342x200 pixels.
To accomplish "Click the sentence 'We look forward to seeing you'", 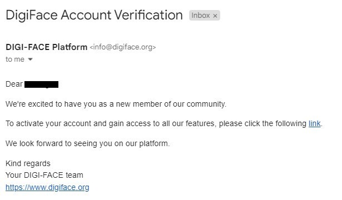I will (87, 143).
